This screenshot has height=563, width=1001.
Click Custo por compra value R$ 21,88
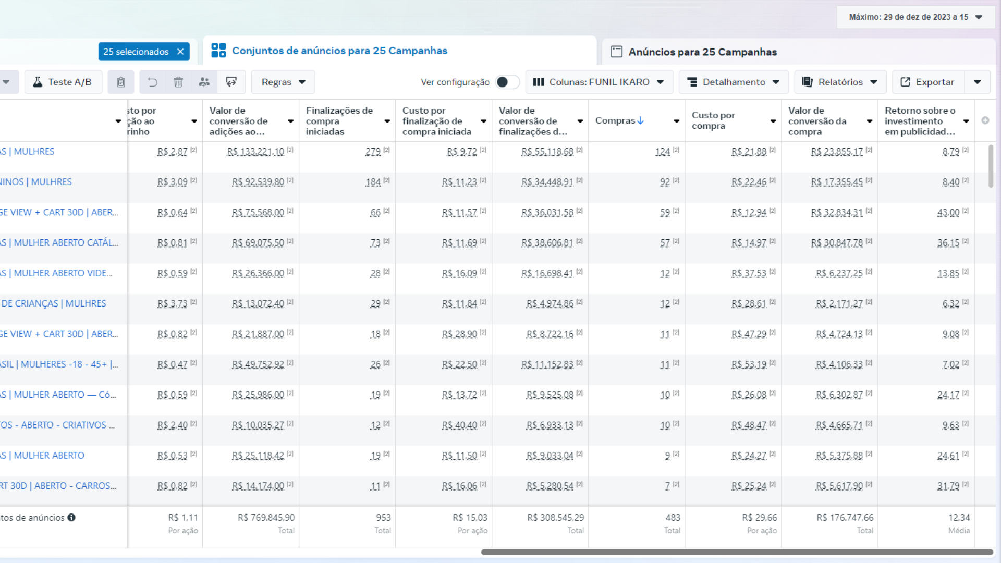749,152
